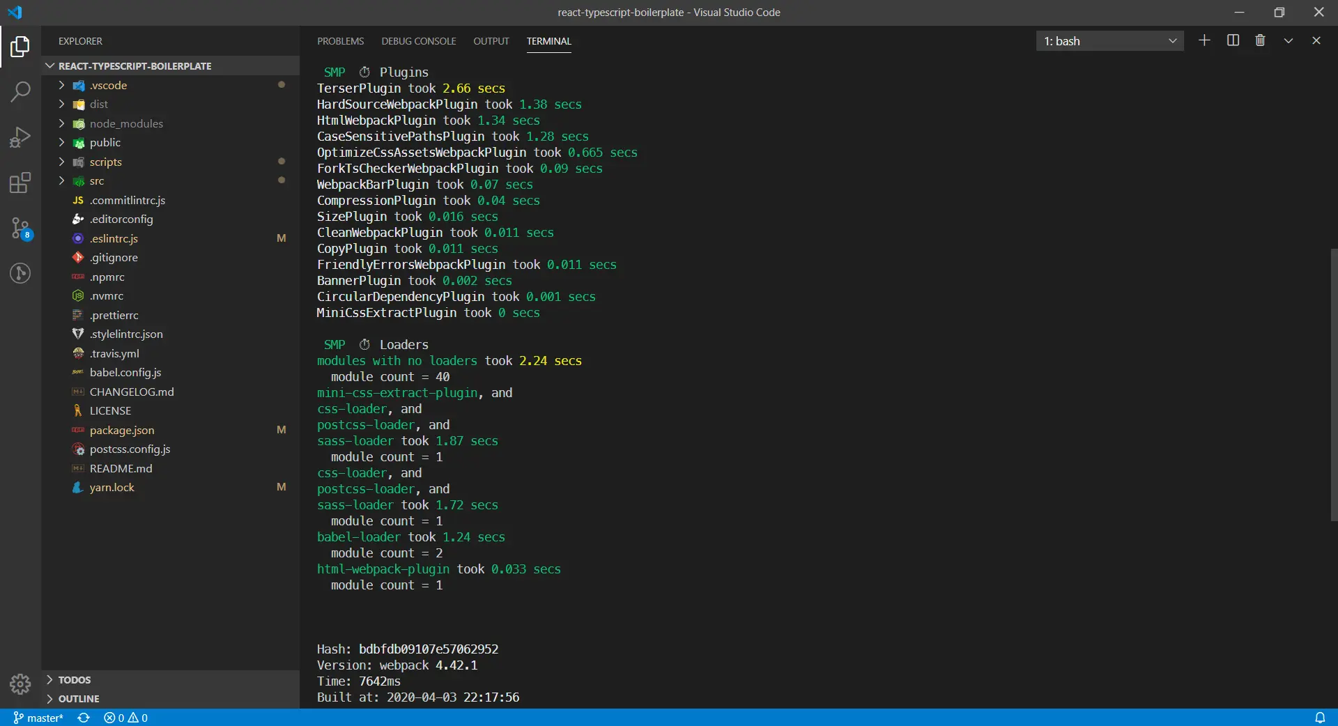This screenshot has height=726, width=1338.
Task: Close the terminal panel
Action: (x=1316, y=40)
